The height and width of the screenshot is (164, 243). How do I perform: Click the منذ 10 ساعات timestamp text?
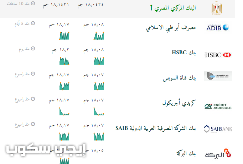[18, 4]
